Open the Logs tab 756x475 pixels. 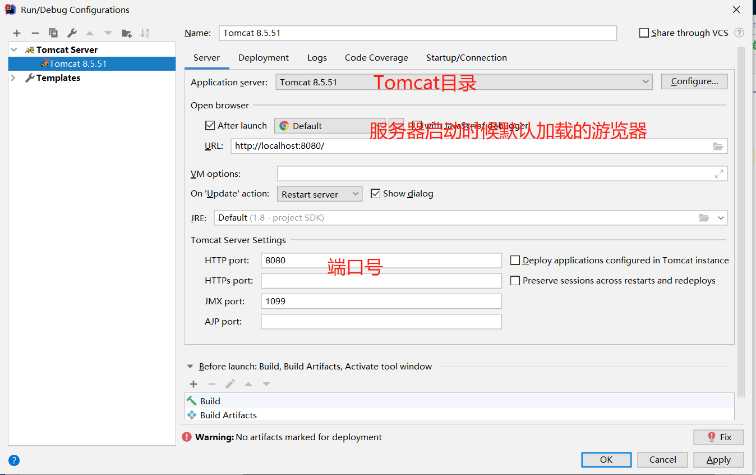point(317,57)
